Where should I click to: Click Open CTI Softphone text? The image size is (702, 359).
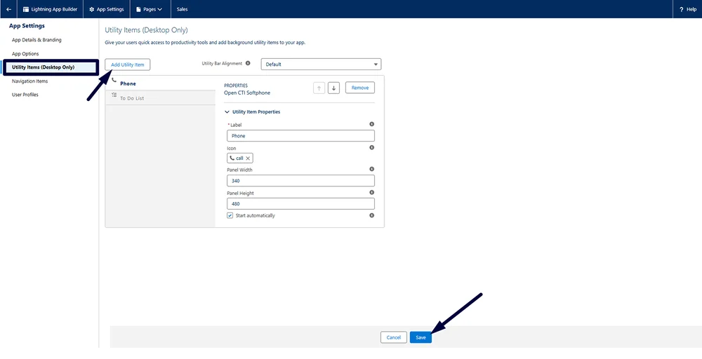tap(247, 93)
